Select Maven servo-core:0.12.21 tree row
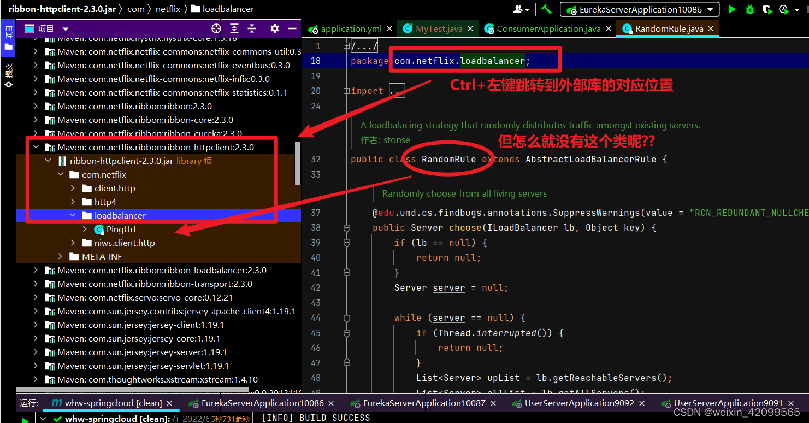809x423 pixels. click(x=158, y=298)
